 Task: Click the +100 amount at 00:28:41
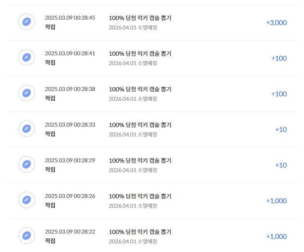pos(279,58)
